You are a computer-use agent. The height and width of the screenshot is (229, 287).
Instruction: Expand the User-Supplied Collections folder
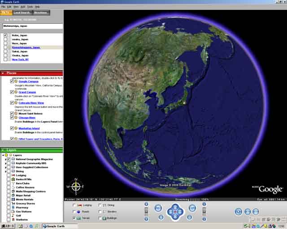6,167
